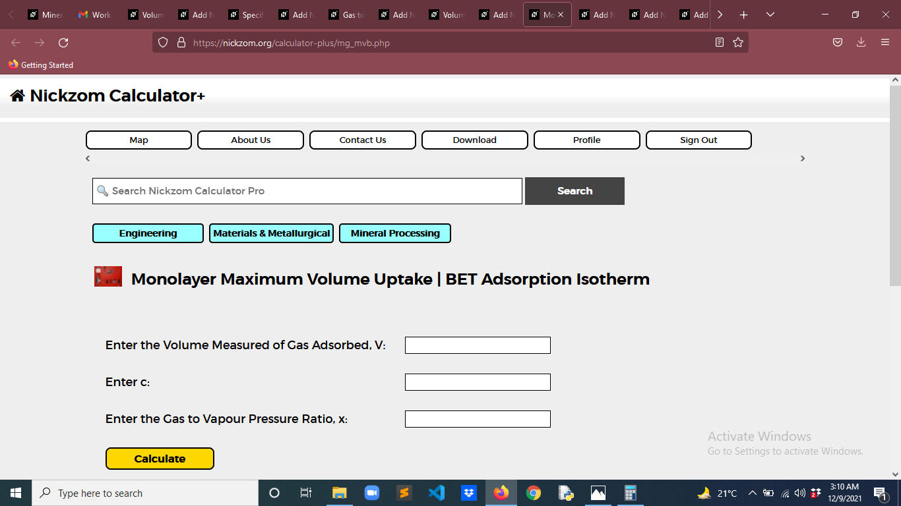Close the active Mo tab
The height and width of the screenshot is (506, 901).
[561, 14]
